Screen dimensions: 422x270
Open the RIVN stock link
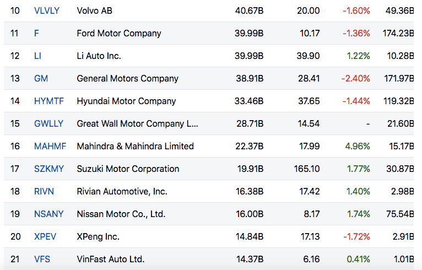coord(44,191)
